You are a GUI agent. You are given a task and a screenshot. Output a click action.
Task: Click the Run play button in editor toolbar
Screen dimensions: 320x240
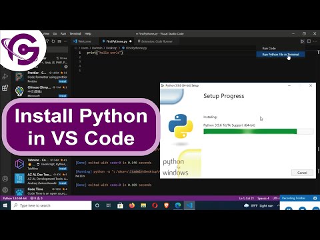pyautogui.click(x=302, y=41)
